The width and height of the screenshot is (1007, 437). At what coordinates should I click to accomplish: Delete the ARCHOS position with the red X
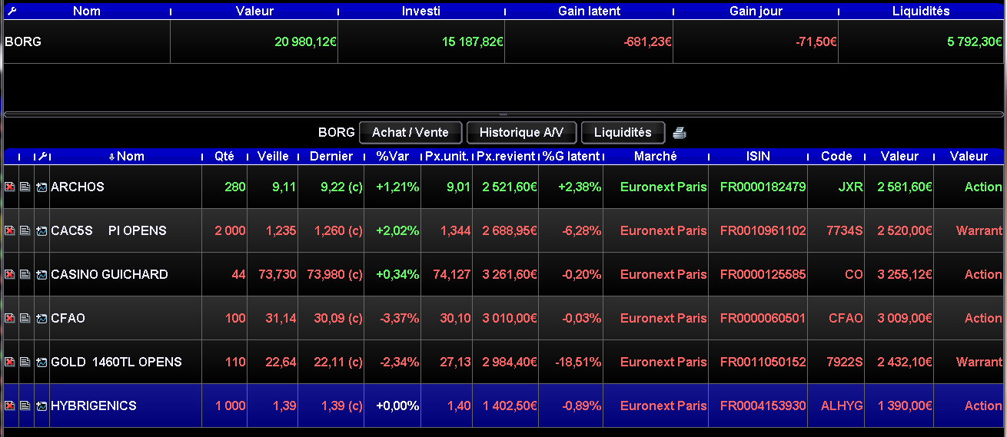pyautogui.click(x=10, y=187)
